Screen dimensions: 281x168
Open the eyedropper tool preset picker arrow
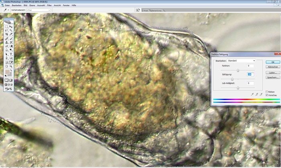pos(8,9)
